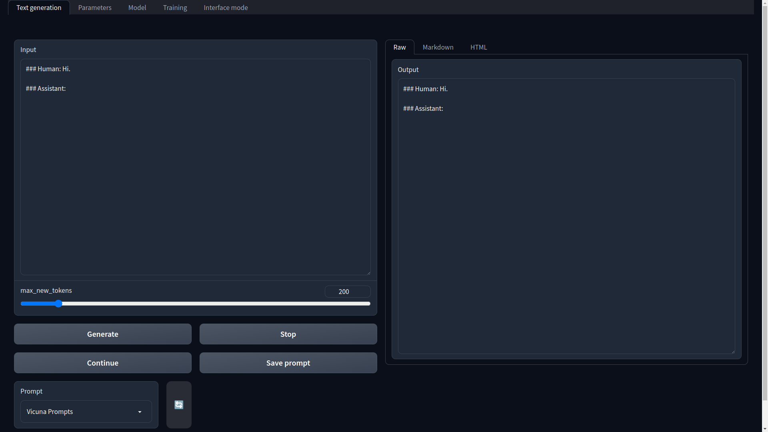The image size is (768, 432).
Task: Click the max_new_tokens number field
Action: 347,291
